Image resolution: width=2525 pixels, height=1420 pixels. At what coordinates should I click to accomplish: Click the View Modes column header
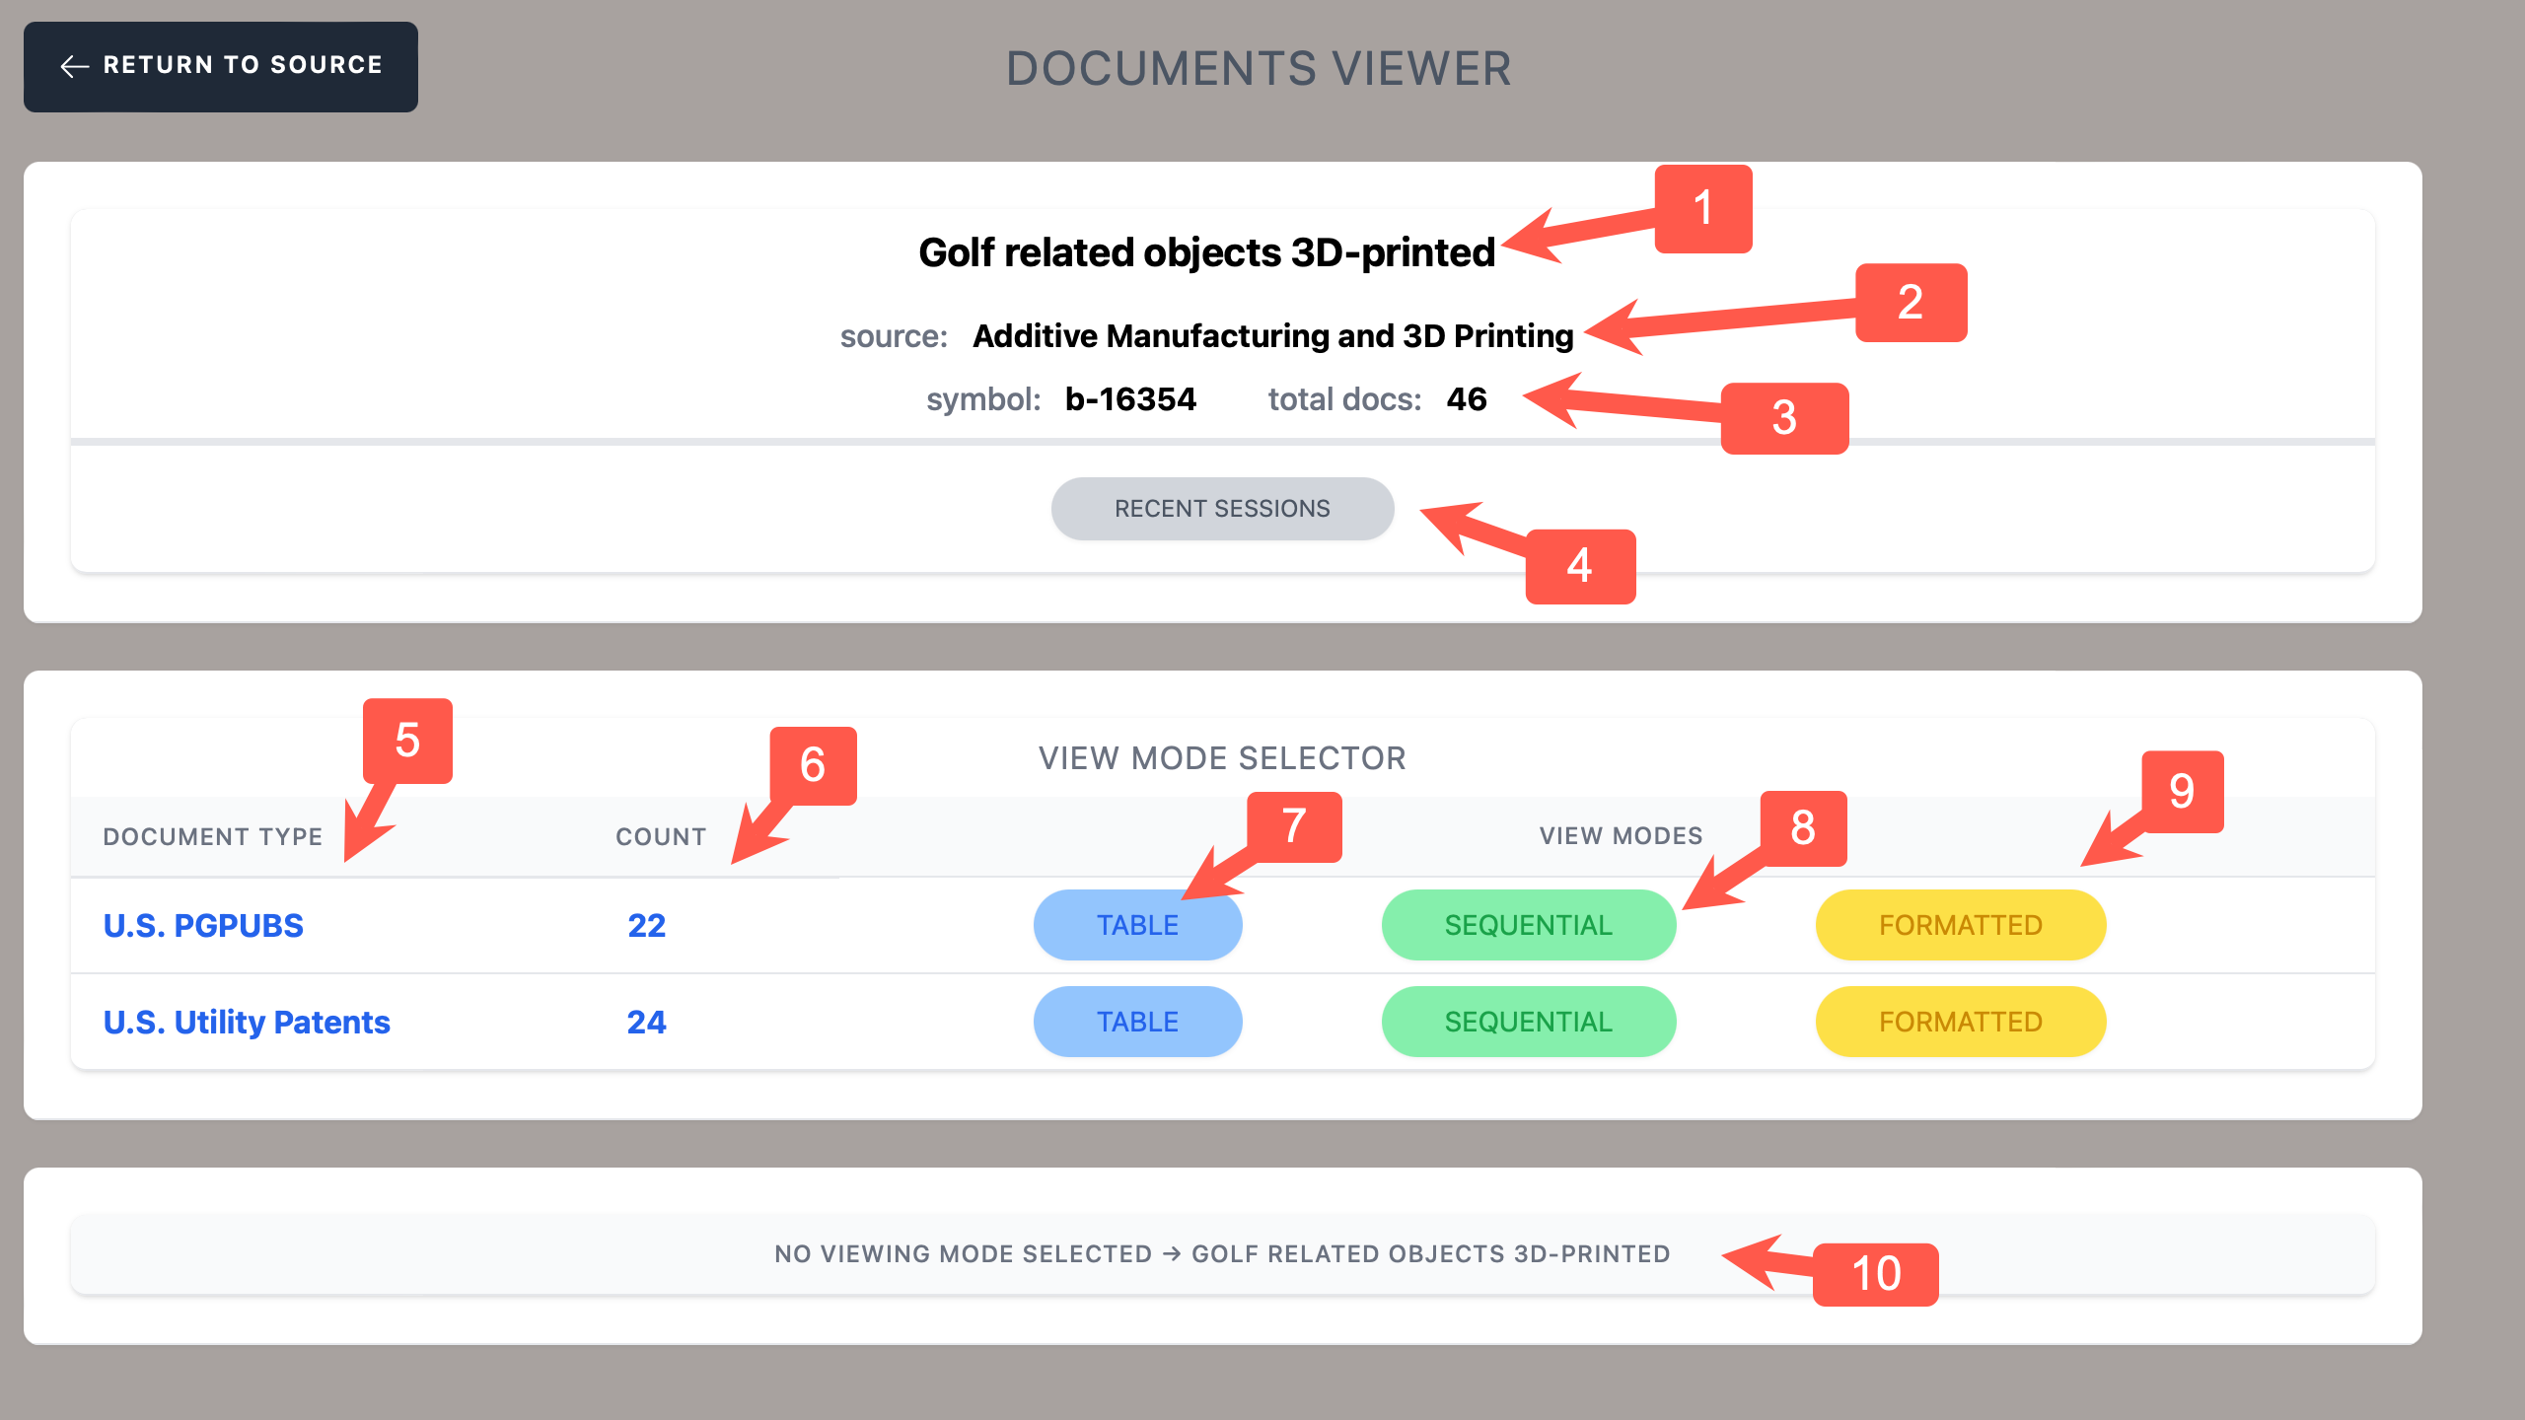tap(1621, 834)
